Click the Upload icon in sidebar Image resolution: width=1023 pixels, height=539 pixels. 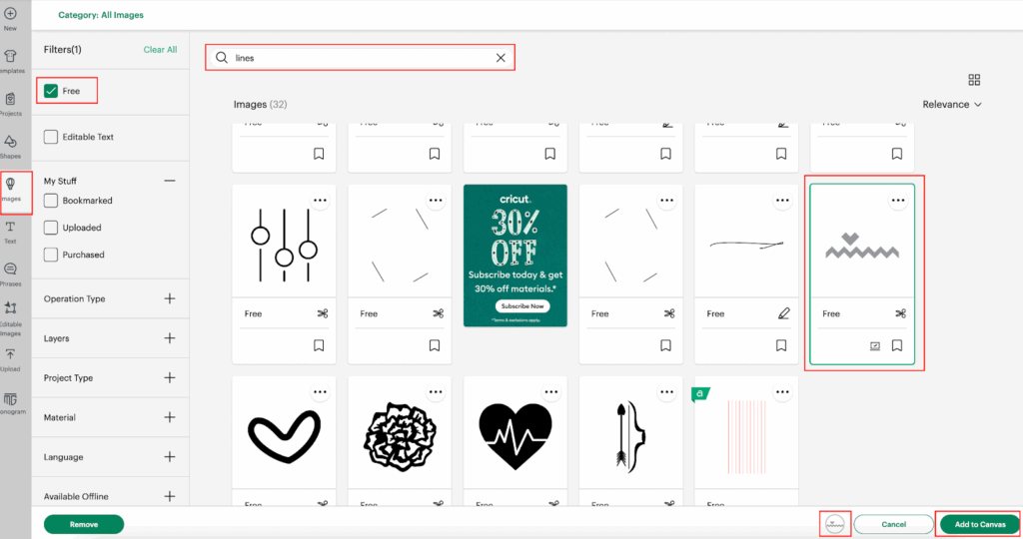(x=10, y=356)
